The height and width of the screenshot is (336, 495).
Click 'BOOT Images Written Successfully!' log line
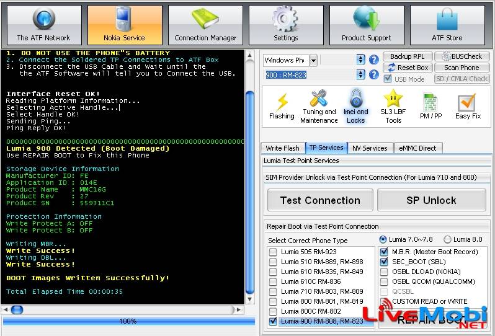click(87, 278)
